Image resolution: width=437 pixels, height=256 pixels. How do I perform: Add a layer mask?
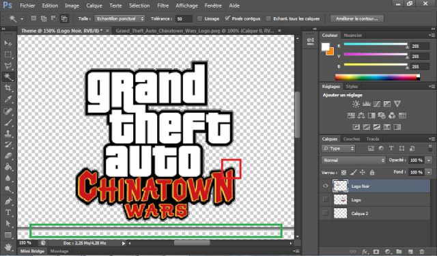coord(376,251)
